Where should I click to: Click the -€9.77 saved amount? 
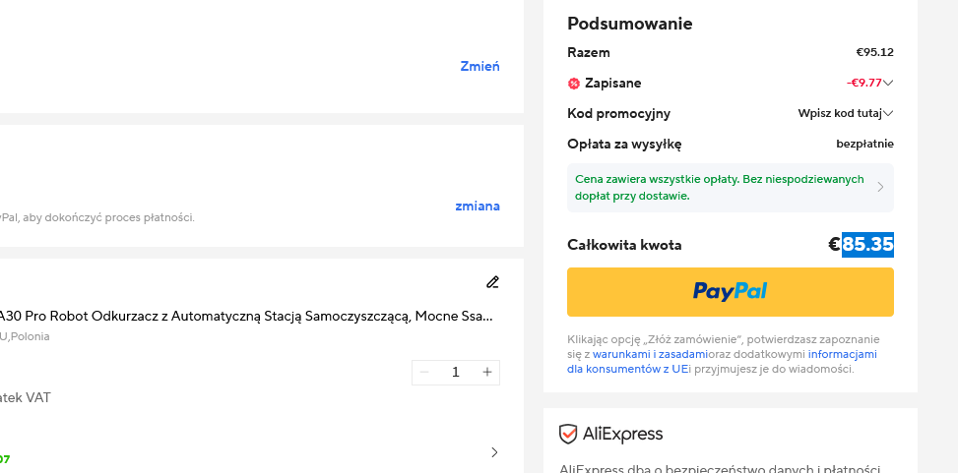click(863, 83)
